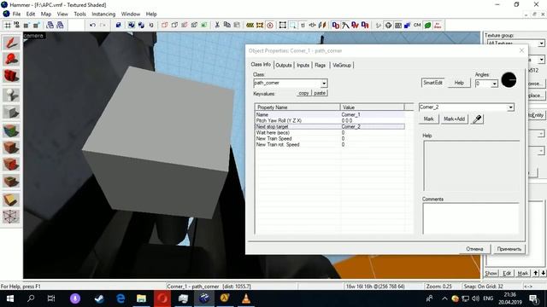Toggle the 3D grid display
This screenshot has height=307, width=547.
(17, 25)
